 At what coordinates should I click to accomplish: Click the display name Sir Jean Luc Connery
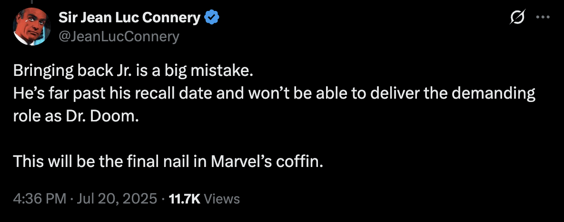coord(129,18)
